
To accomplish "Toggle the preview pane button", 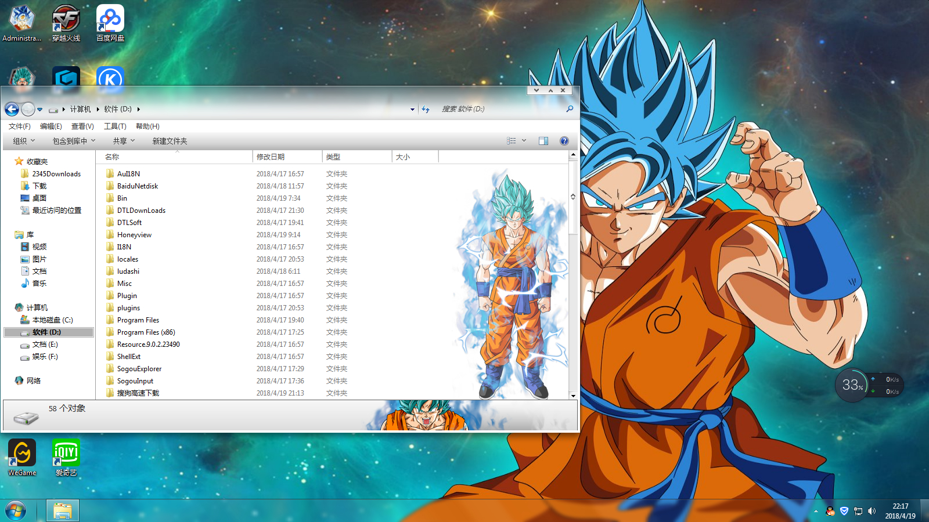I will point(543,141).
